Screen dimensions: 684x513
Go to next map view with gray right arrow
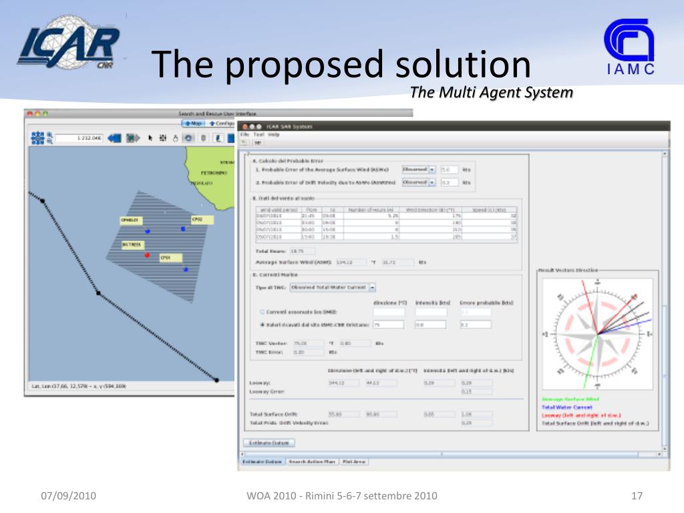click(133, 138)
